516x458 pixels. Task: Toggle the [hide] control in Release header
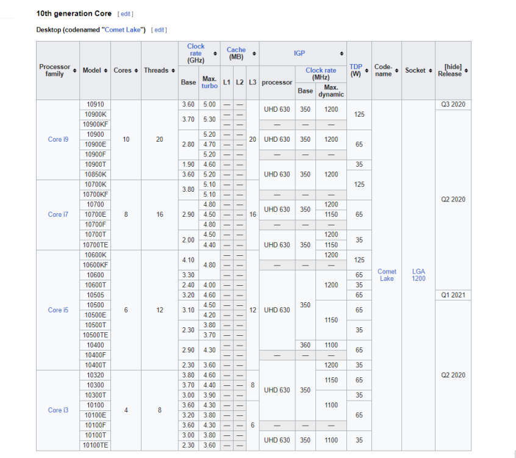tap(453, 67)
